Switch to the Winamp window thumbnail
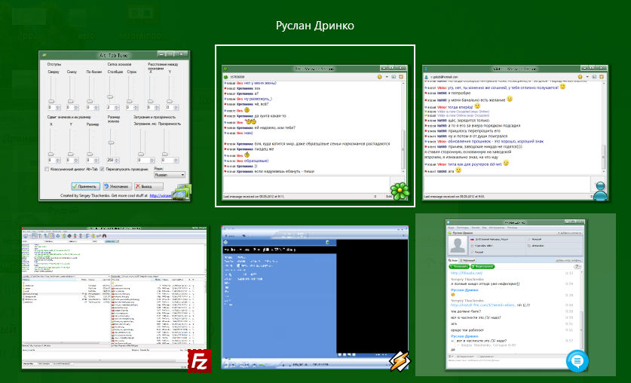Viewport: 631px width, 383px height. (x=314, y=297)
